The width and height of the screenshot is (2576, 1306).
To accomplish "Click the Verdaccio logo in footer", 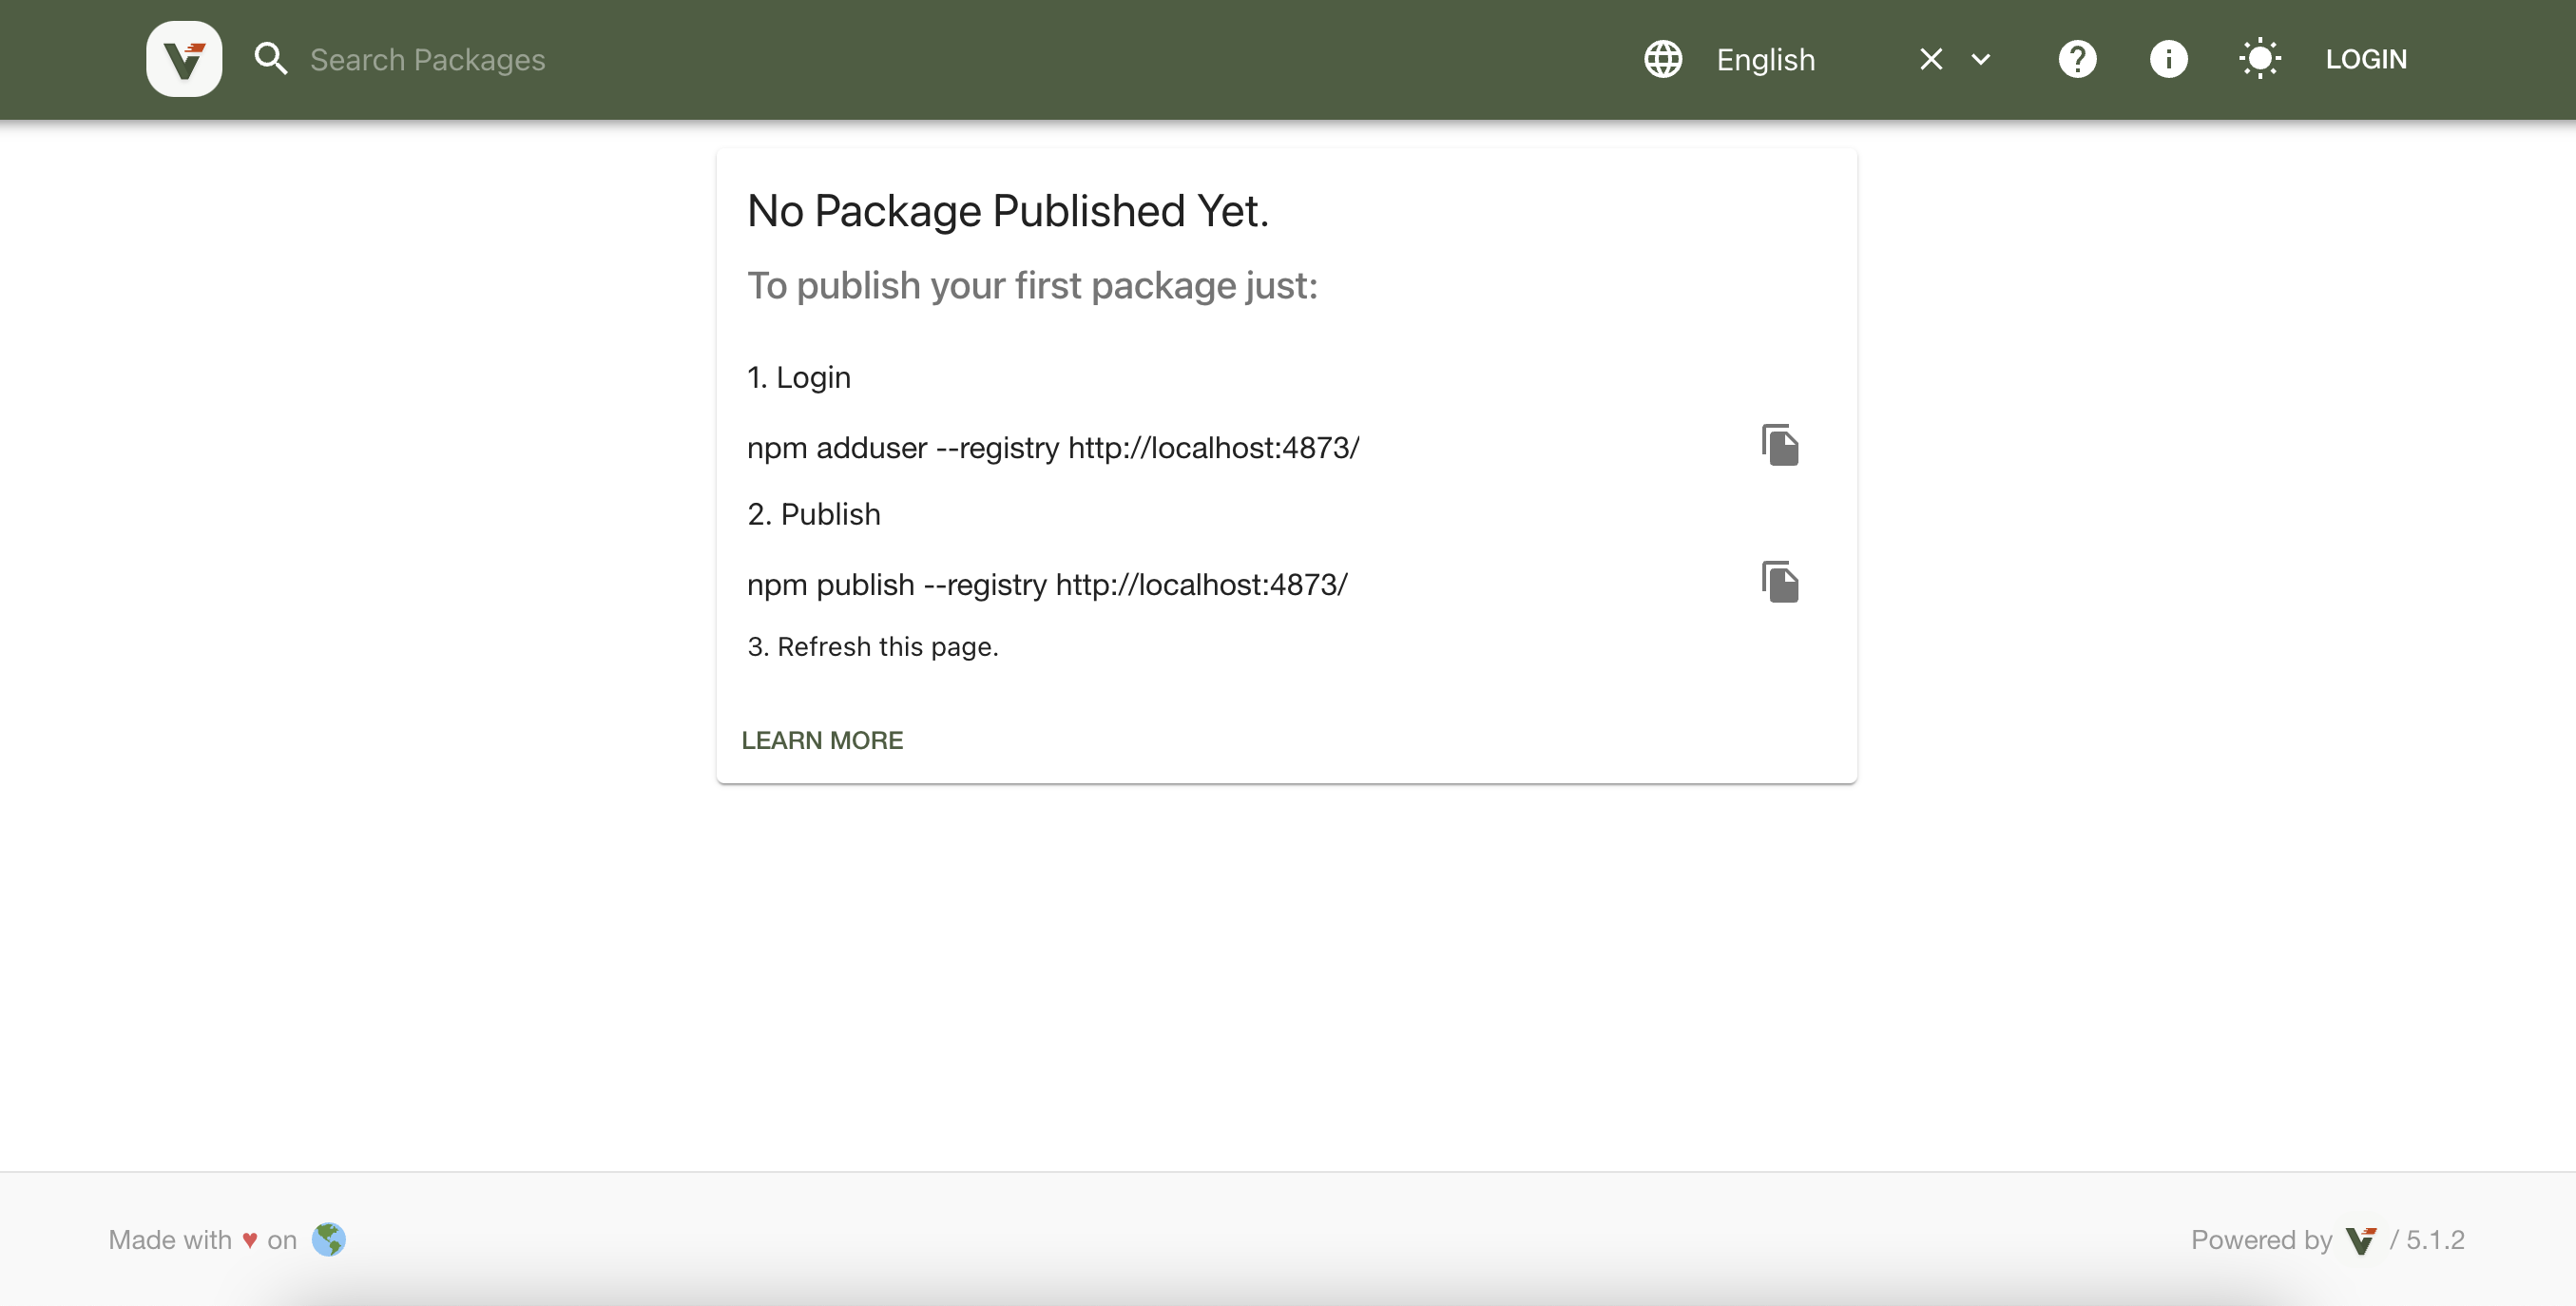I will point(2361,1240).
